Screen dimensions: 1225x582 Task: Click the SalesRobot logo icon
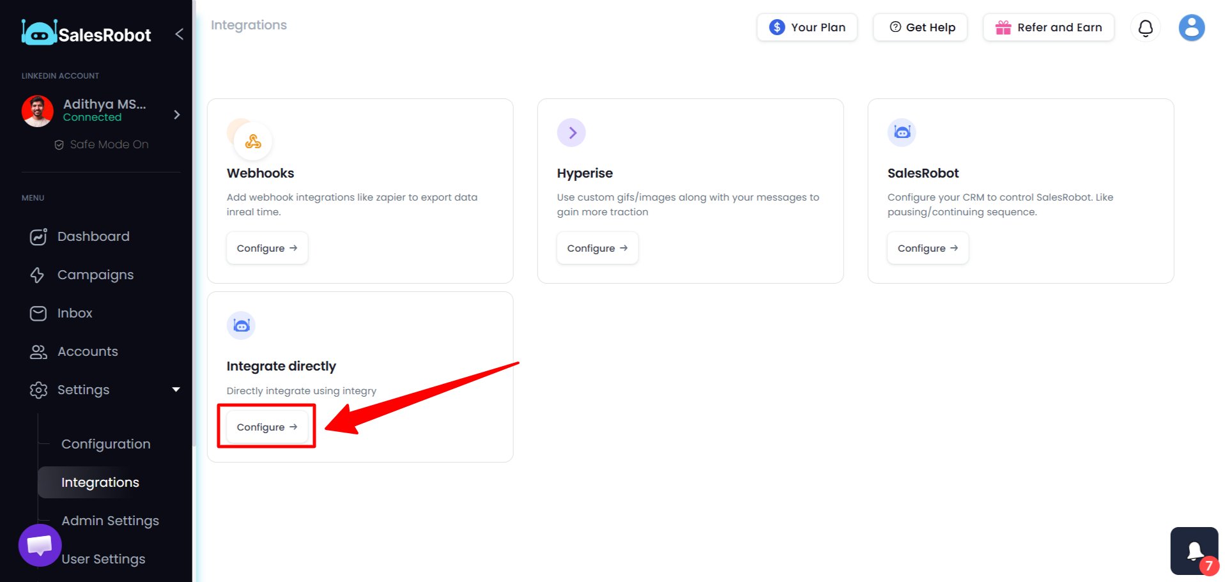click(x=39, y=33)
